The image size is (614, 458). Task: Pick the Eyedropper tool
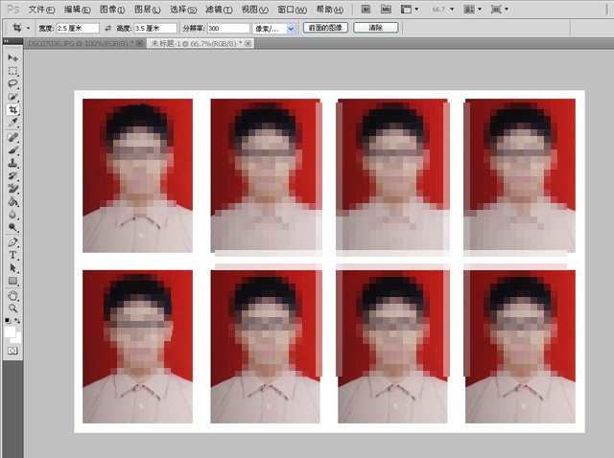click(x=12, y=123)
